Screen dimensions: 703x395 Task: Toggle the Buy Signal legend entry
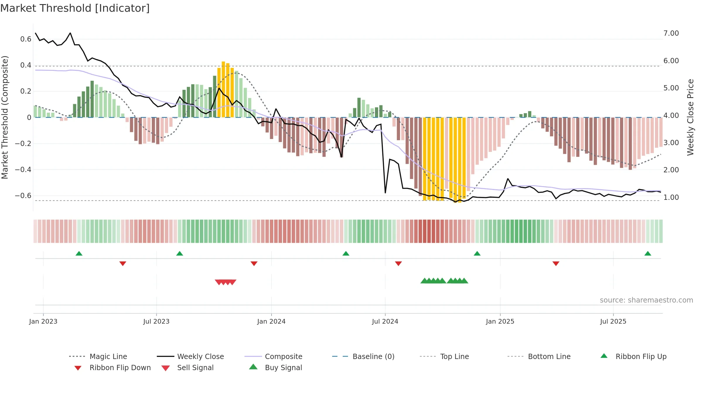tap(275, 367)
